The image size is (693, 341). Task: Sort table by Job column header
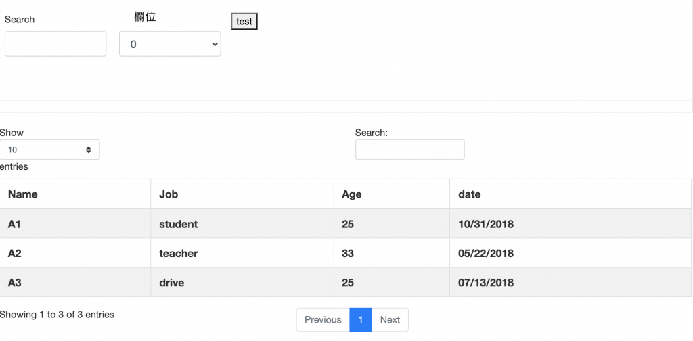(169, 194)
